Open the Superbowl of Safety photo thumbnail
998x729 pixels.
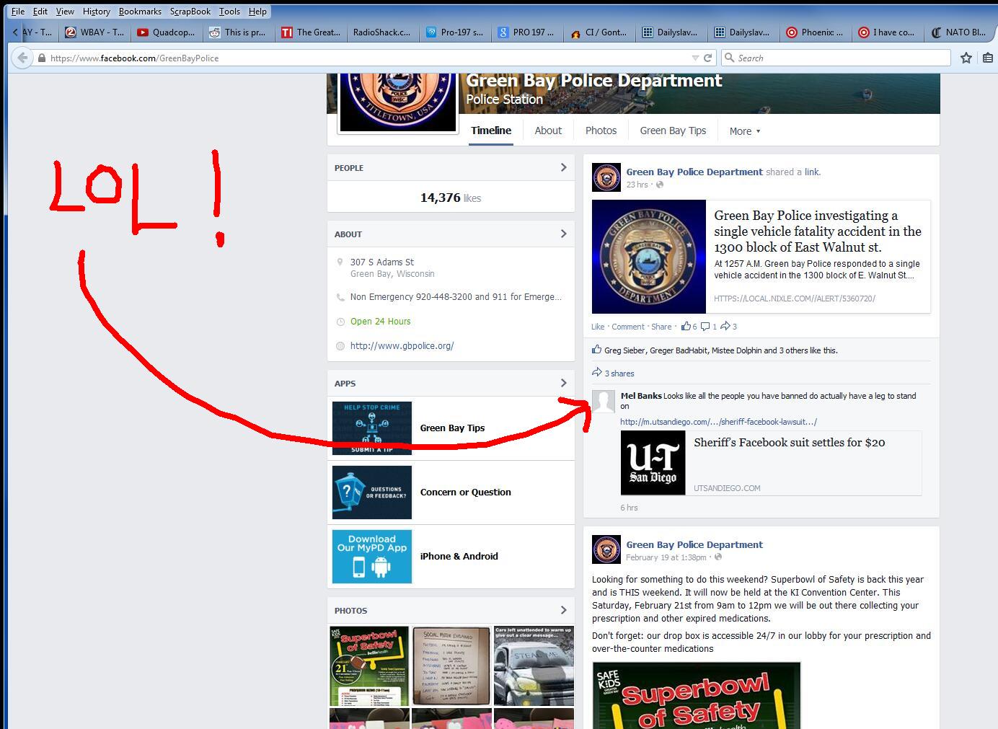pyautogui.click(x=369, y=666)
